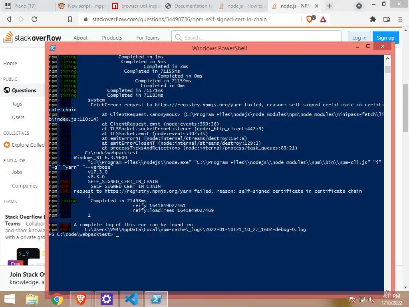This screenshot has height=307, width=409.
Task: Go back using browser back arrow
Action: (9, 19)
